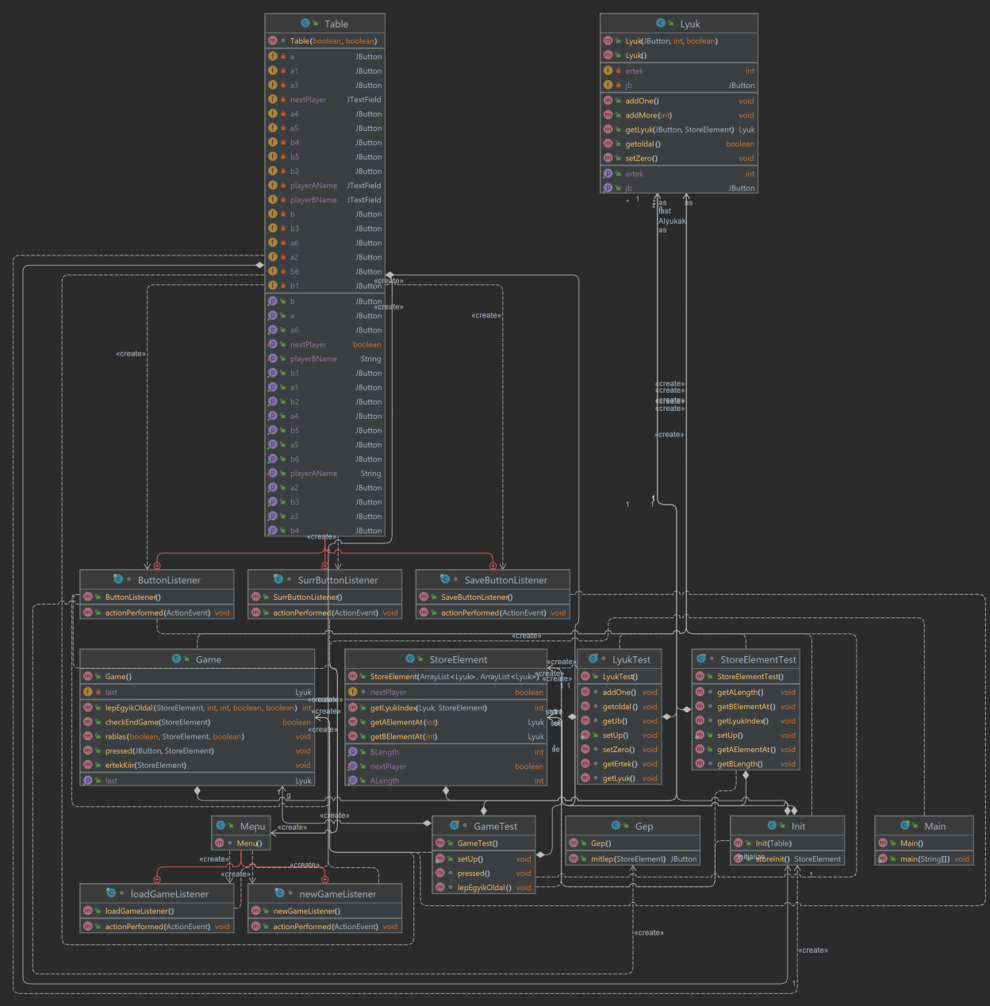Select Gep() constructor
This screenshot has width=990, height=1006.
click(633, 843)
